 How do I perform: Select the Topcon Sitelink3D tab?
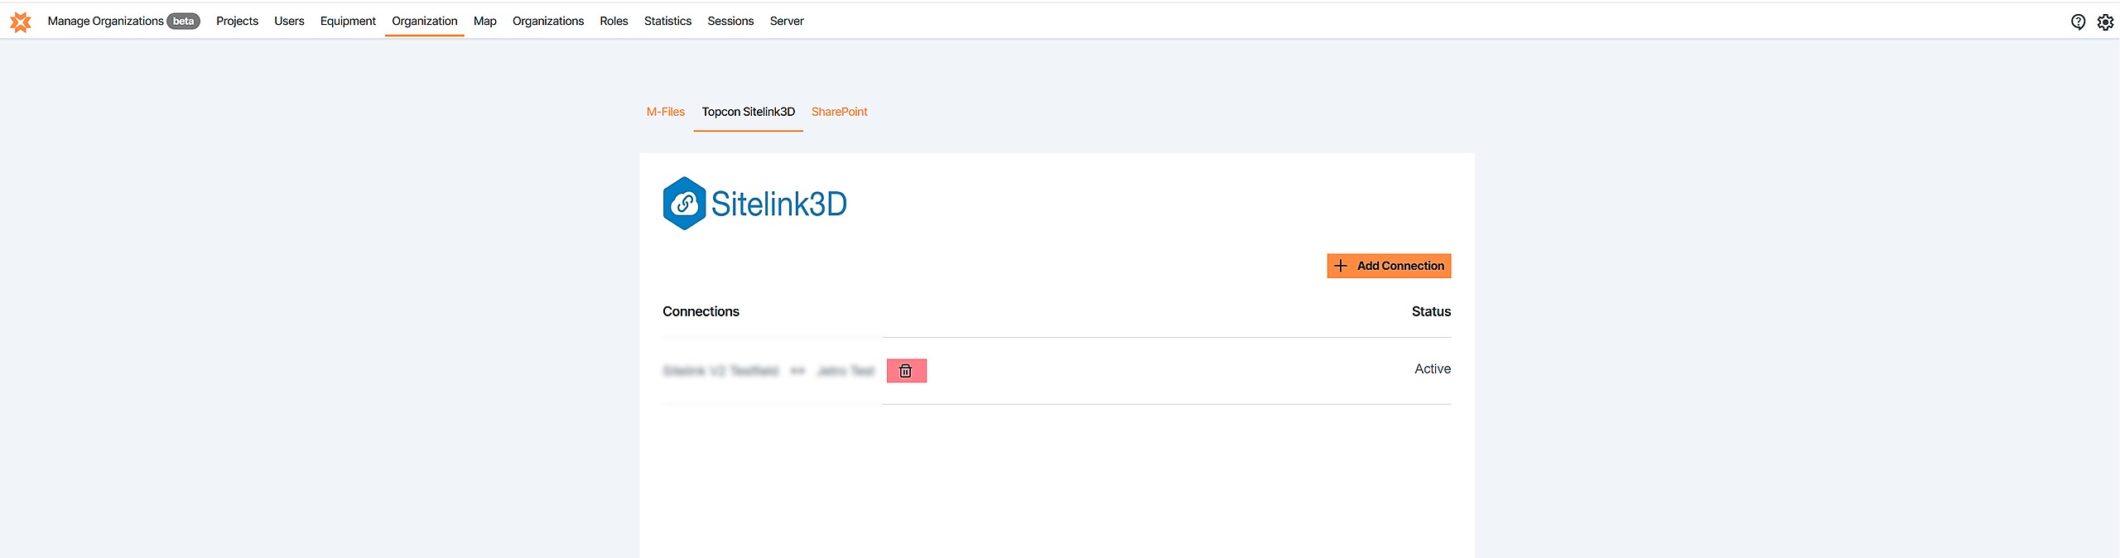coord(749,112)
